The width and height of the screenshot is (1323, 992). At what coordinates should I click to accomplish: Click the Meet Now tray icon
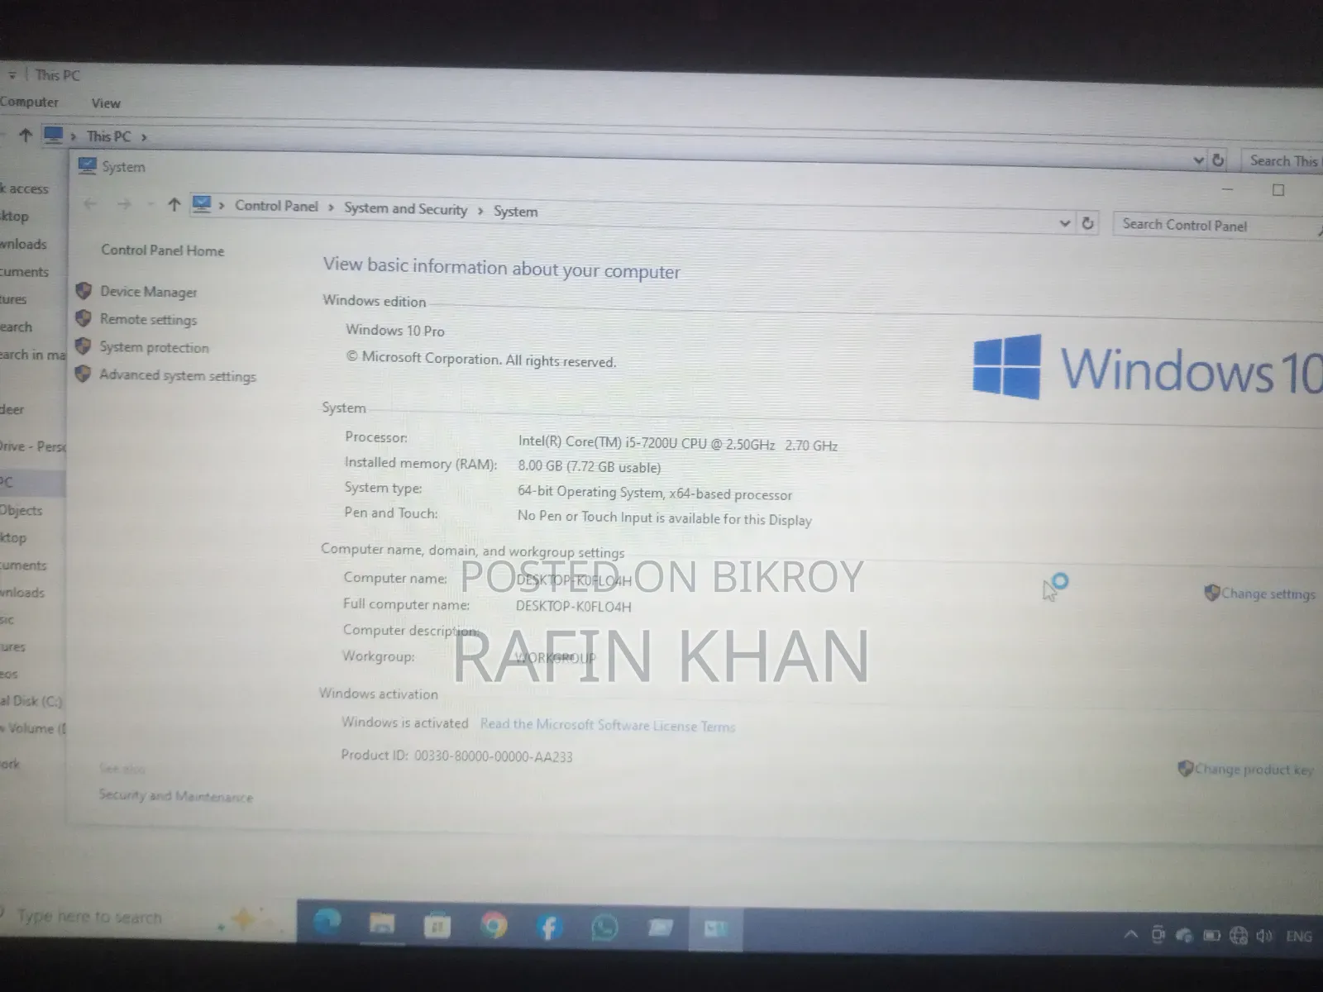(x=1158, y=935)
